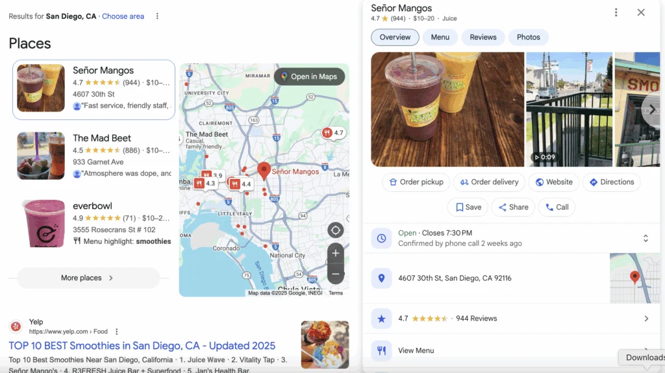Select the Señor Mangos place result
The height and width of the screenshot is (373, 665).
click(94, 90)
